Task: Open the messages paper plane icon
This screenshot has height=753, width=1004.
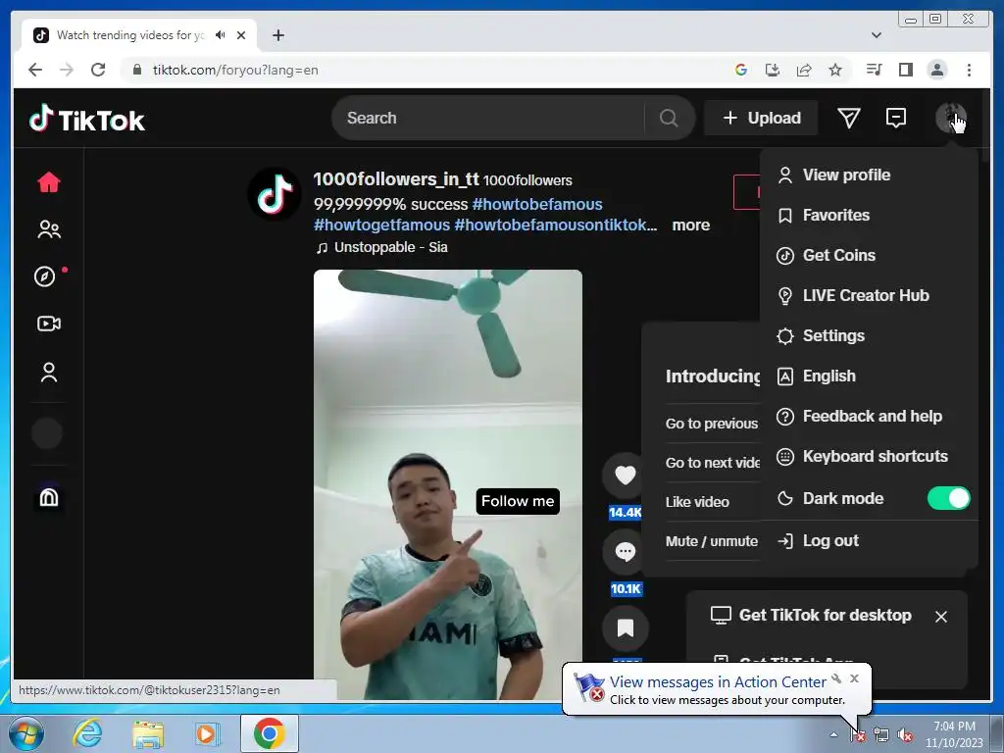Action: click(x=848, y=118)
